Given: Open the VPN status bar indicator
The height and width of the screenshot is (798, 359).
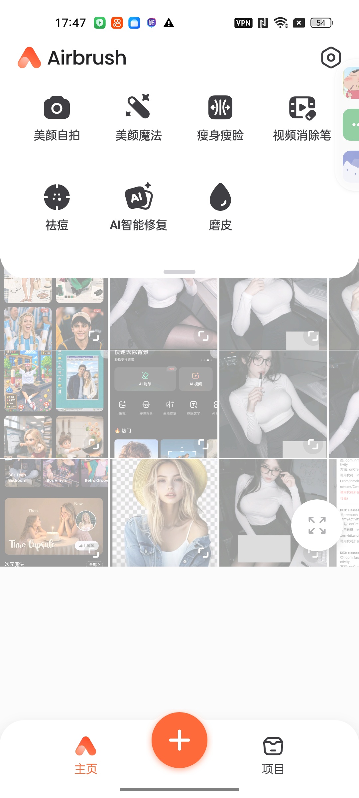Looking at the screenshot, I should pyautogui.click(x=243, y=23).
